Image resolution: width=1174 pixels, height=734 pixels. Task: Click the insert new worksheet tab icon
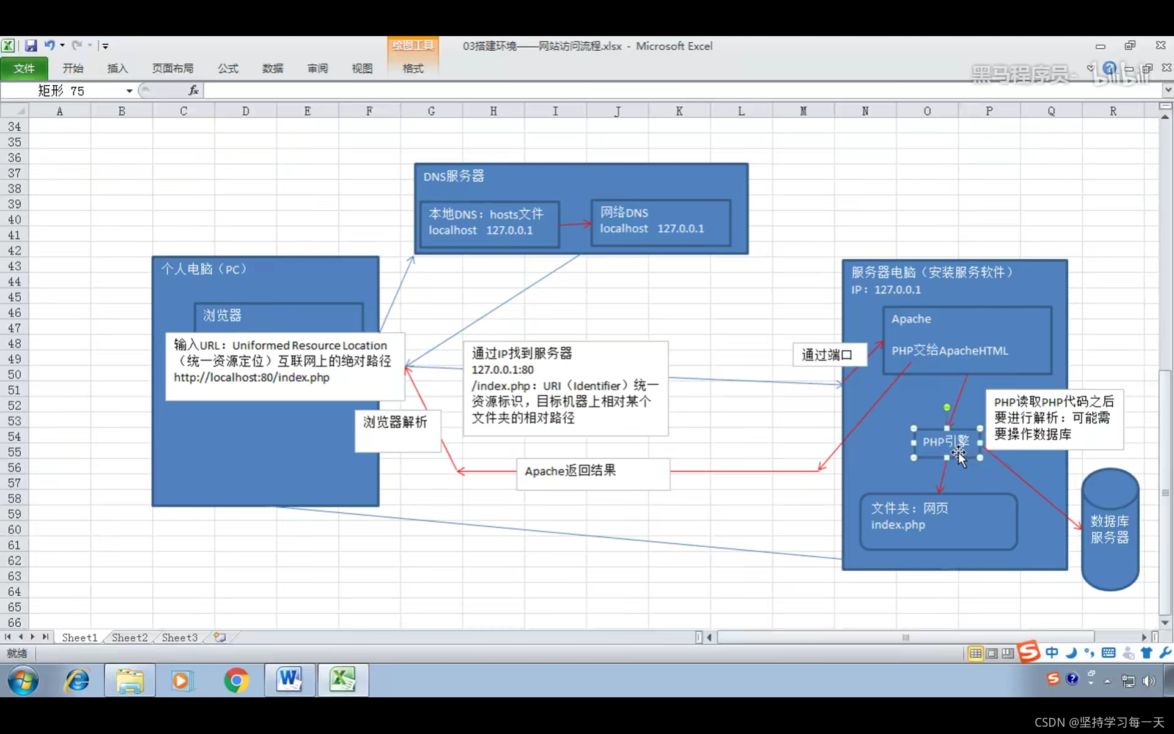[x=220, y=637]
